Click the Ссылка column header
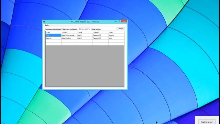The image size is (220, 124). pos(69,32)
